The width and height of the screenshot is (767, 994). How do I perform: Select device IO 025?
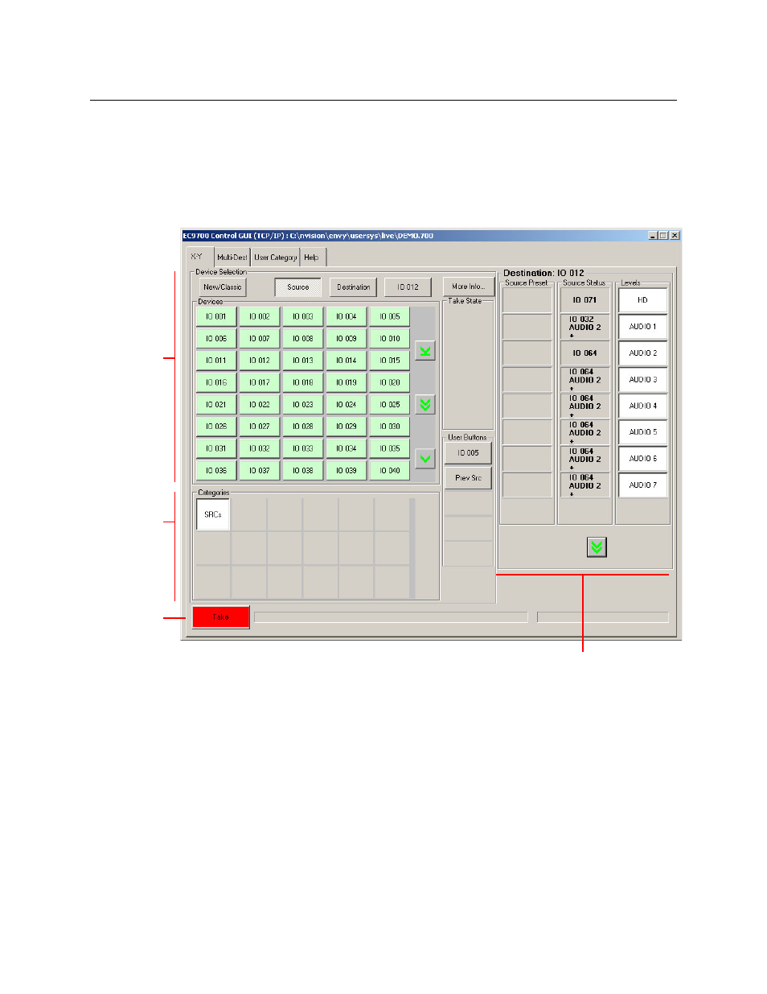[x=389, y=405]
